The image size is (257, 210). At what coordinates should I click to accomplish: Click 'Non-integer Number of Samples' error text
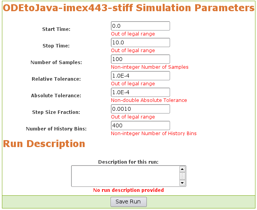[x=150, y=67]
